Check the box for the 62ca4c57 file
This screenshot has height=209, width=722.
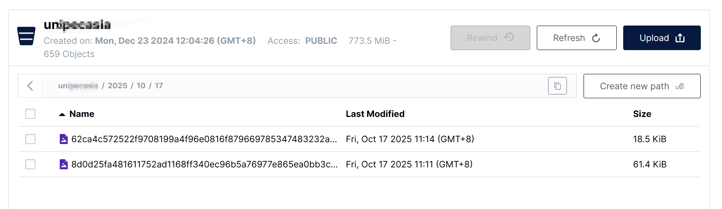(30, 139)
